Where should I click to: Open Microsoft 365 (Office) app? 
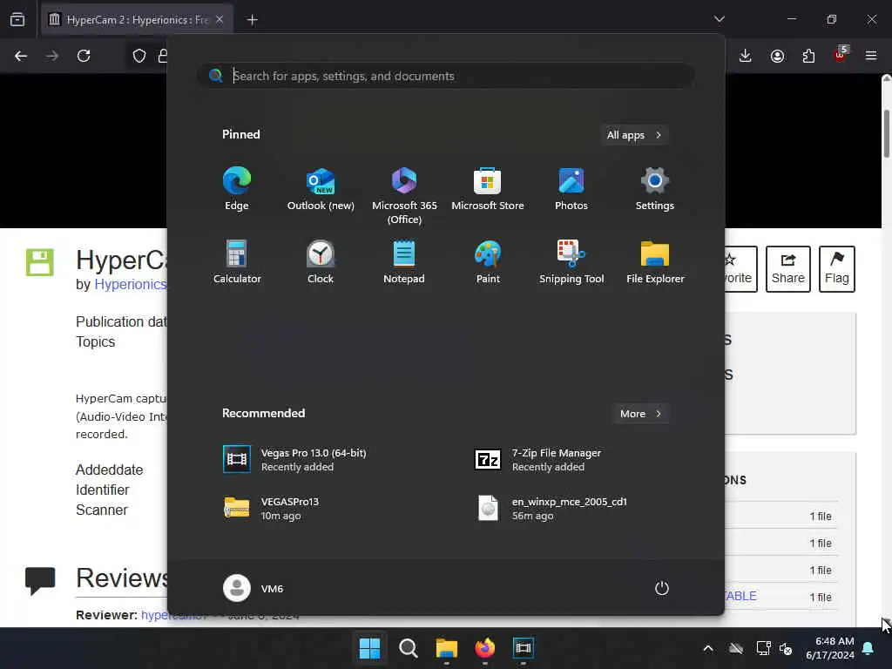coord(404,196)
